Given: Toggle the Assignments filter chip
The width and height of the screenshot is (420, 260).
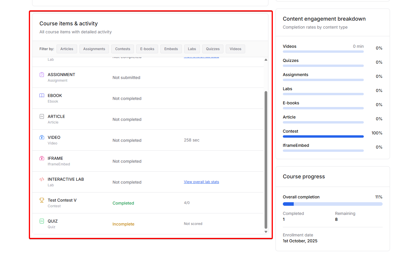Looking at the screenshot, I should (x=94, y=49).
